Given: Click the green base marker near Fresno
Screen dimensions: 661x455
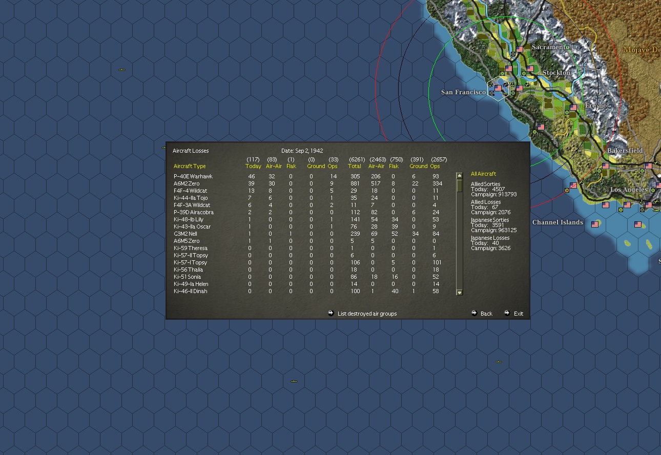Looking at the screenshot, I should (567, 113).
